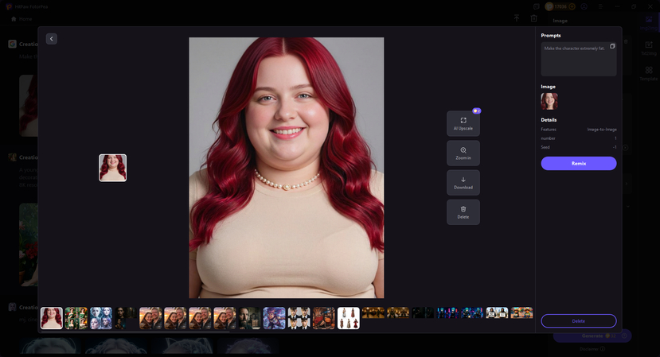Click the back arrow button
This screenshot has width=660, height=357.
(52, 39)
